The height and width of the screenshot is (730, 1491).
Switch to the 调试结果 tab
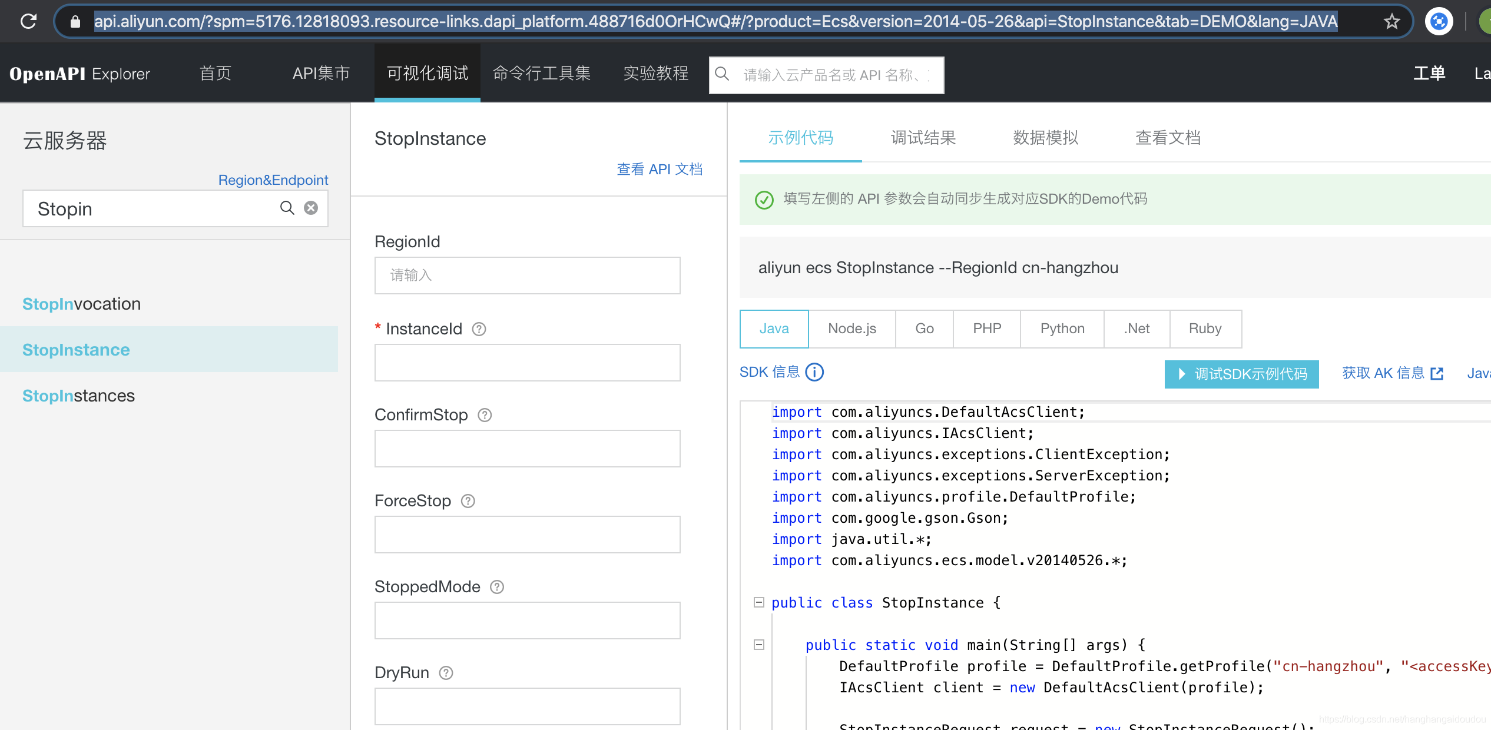pyautogui.click(x=923, y=138)
